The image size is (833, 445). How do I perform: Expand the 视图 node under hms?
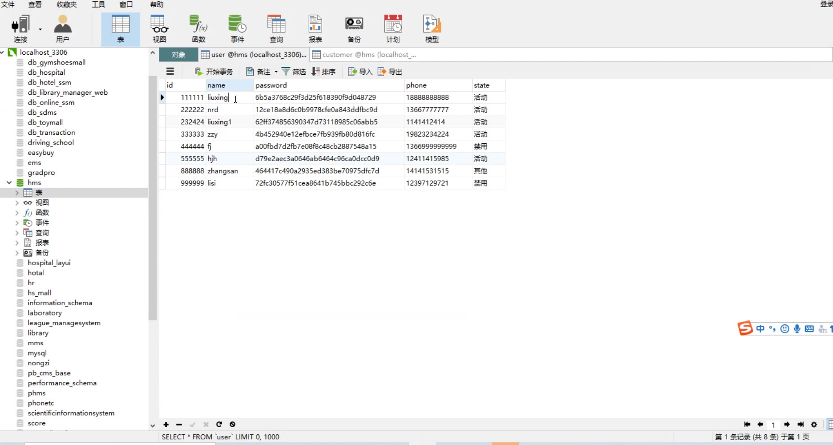tap(17, 202)
